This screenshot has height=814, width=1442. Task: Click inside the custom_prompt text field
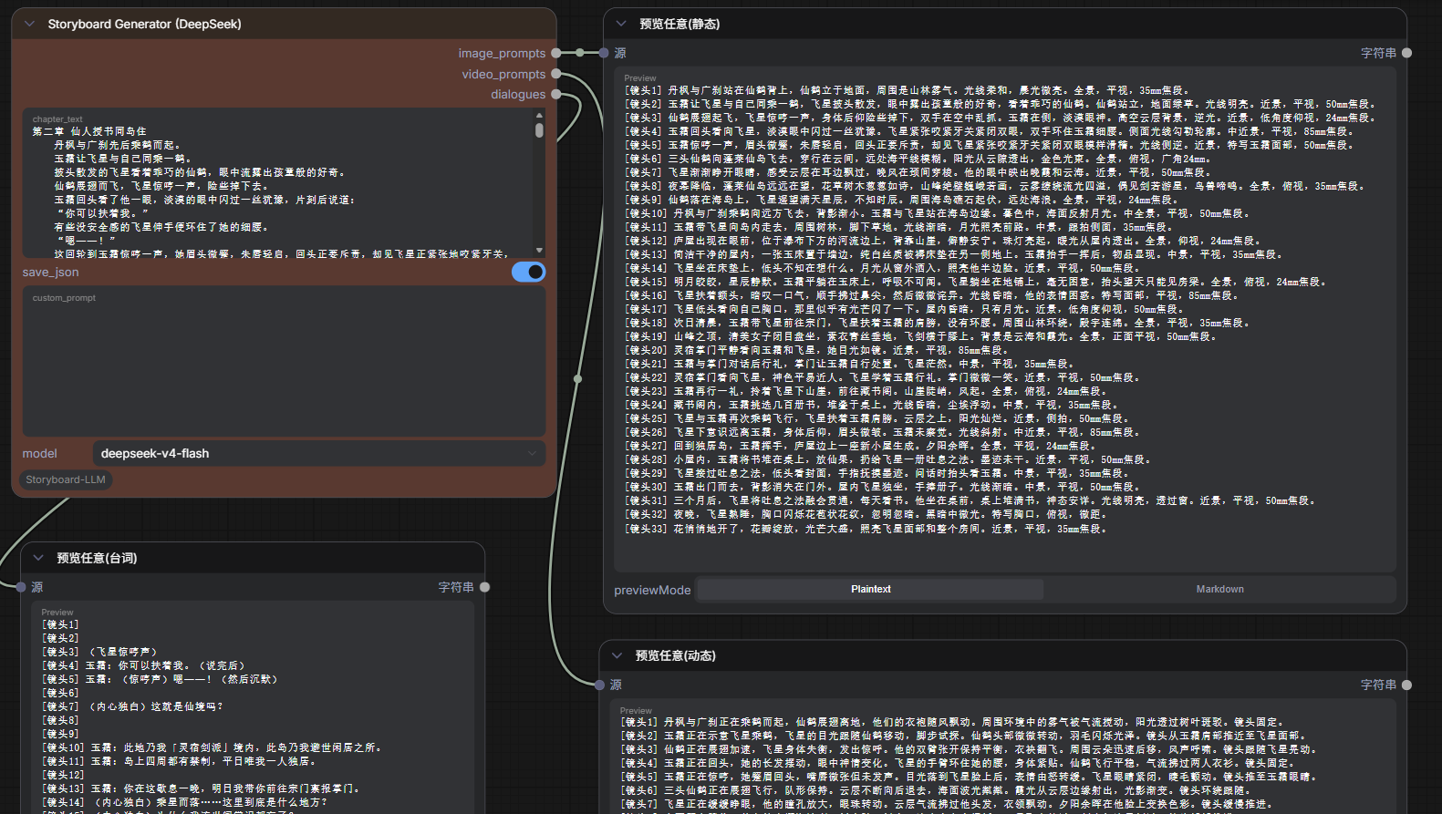[x=284, y=362]
